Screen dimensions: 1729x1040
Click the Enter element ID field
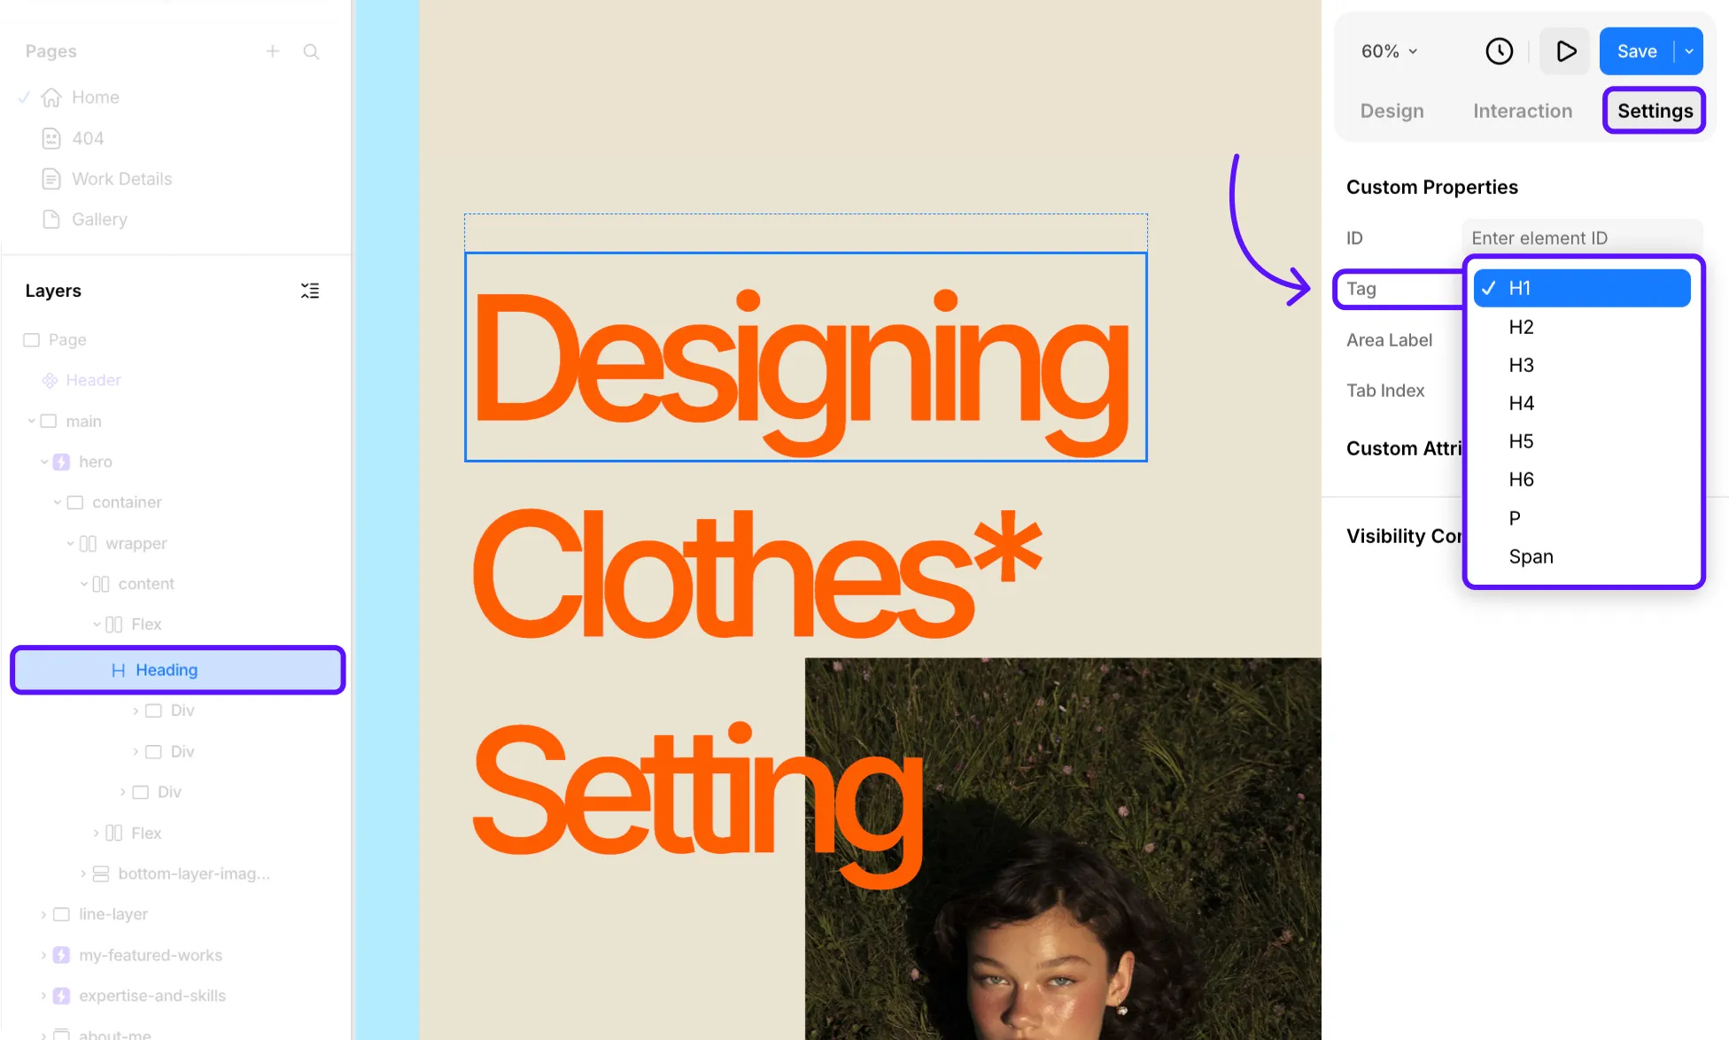tap(1582, 238)
